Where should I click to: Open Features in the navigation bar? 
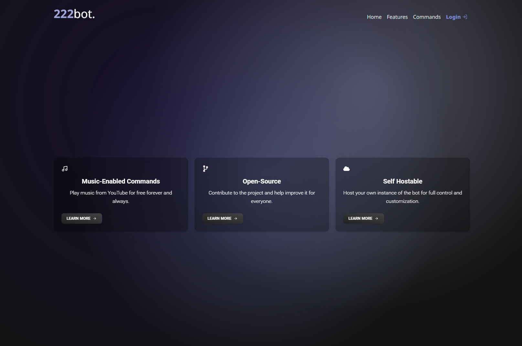point(397,17)
